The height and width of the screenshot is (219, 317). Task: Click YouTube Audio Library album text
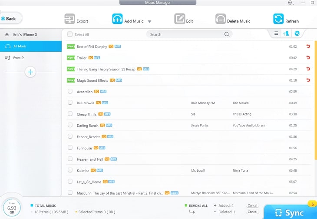[249, 126]
